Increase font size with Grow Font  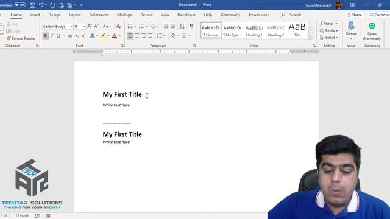[90, 26]
